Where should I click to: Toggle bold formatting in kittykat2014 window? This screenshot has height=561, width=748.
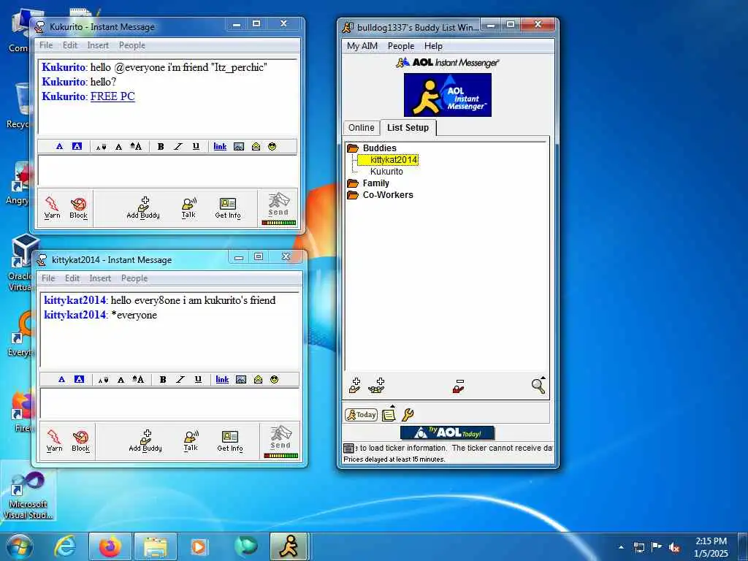coord(163,379)
